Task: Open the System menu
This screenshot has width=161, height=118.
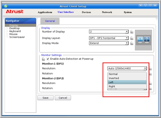Action: click(128, 12)
